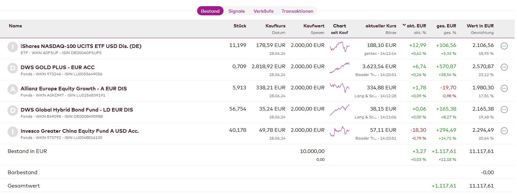Open options menu for iShares NASDAQ-100 ETF
517x196 pixels.
click(504, 46)
